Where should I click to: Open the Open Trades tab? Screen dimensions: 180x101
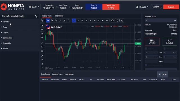(46, 74)
